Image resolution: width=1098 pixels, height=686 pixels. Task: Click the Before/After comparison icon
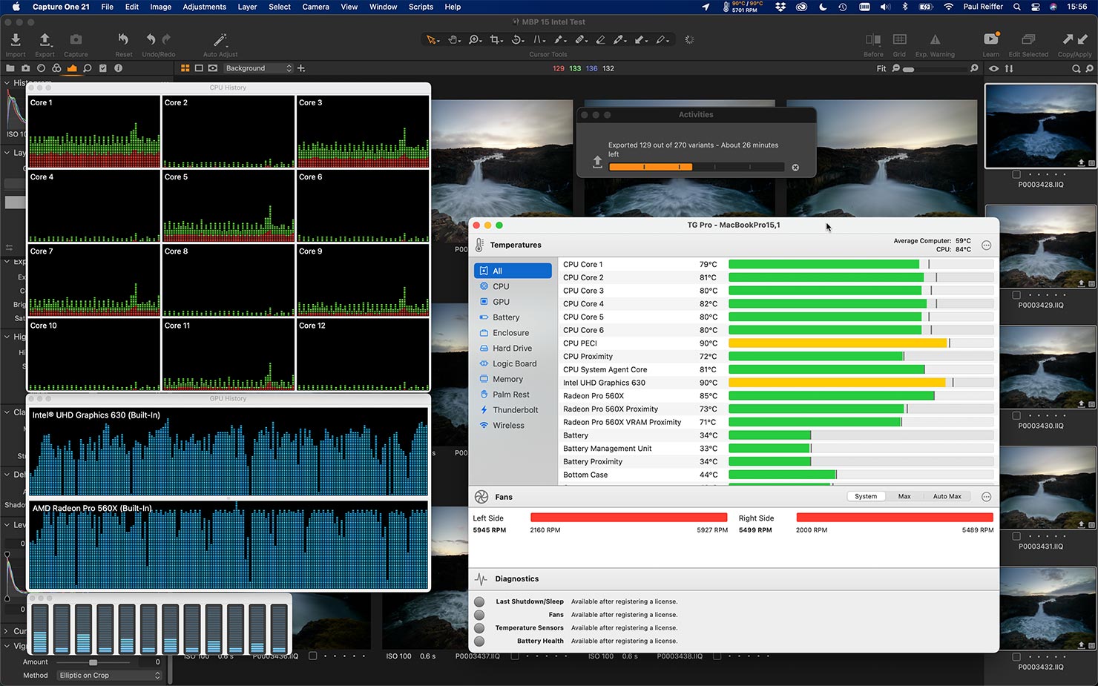(873, 39)
